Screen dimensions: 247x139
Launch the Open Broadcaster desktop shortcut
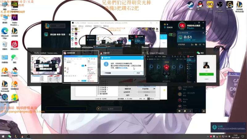[220, 6]
